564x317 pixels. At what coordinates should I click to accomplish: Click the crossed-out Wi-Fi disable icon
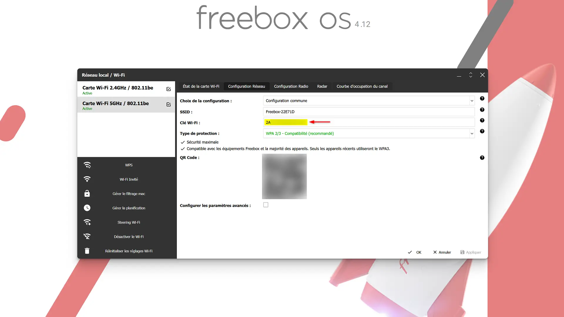click(x=87, y=236)
